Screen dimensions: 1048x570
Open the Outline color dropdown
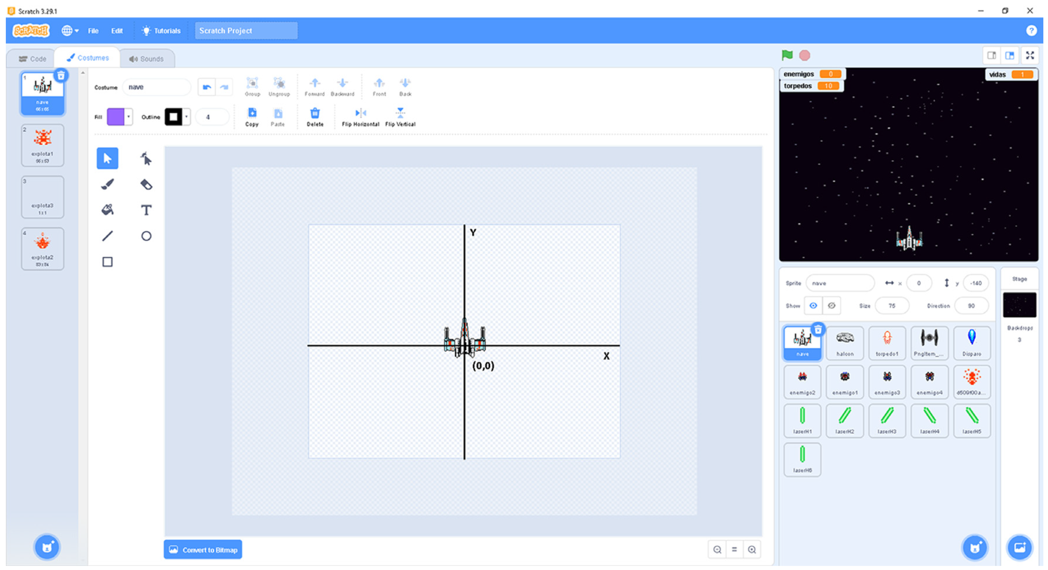pos(186,117)
